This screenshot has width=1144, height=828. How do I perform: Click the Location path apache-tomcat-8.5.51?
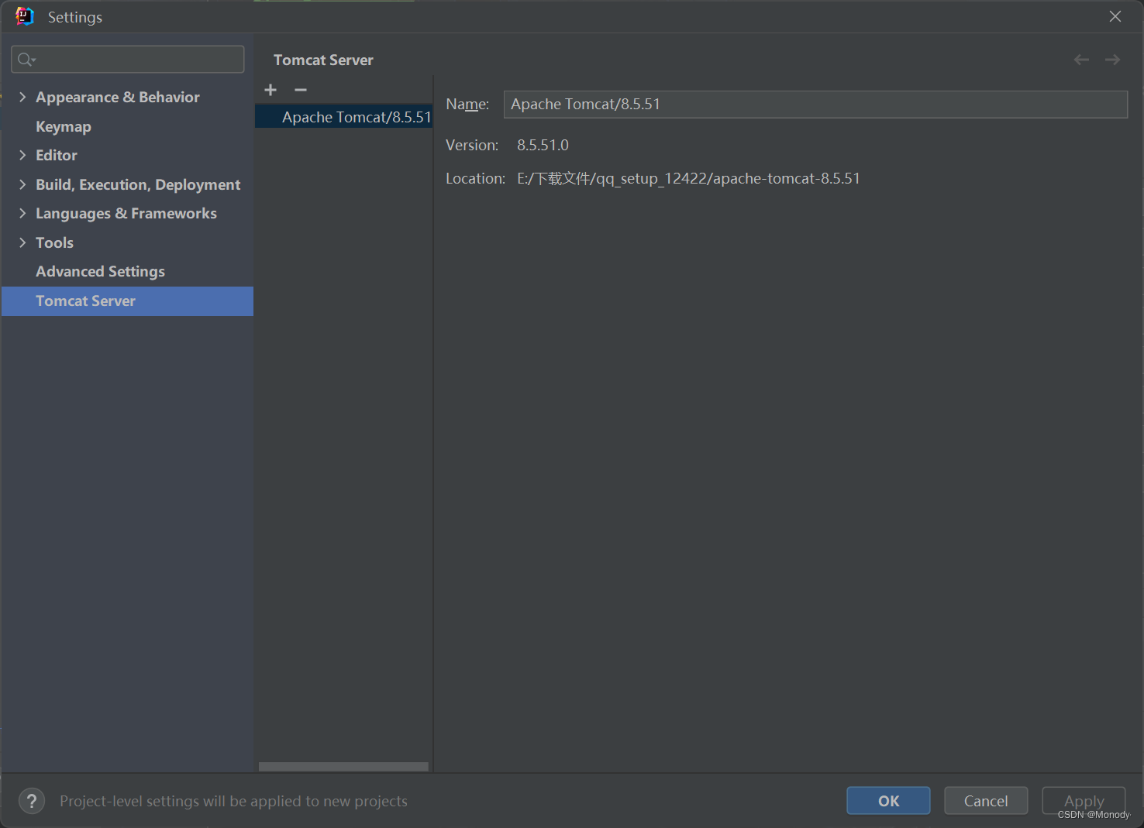click(688, 179)
